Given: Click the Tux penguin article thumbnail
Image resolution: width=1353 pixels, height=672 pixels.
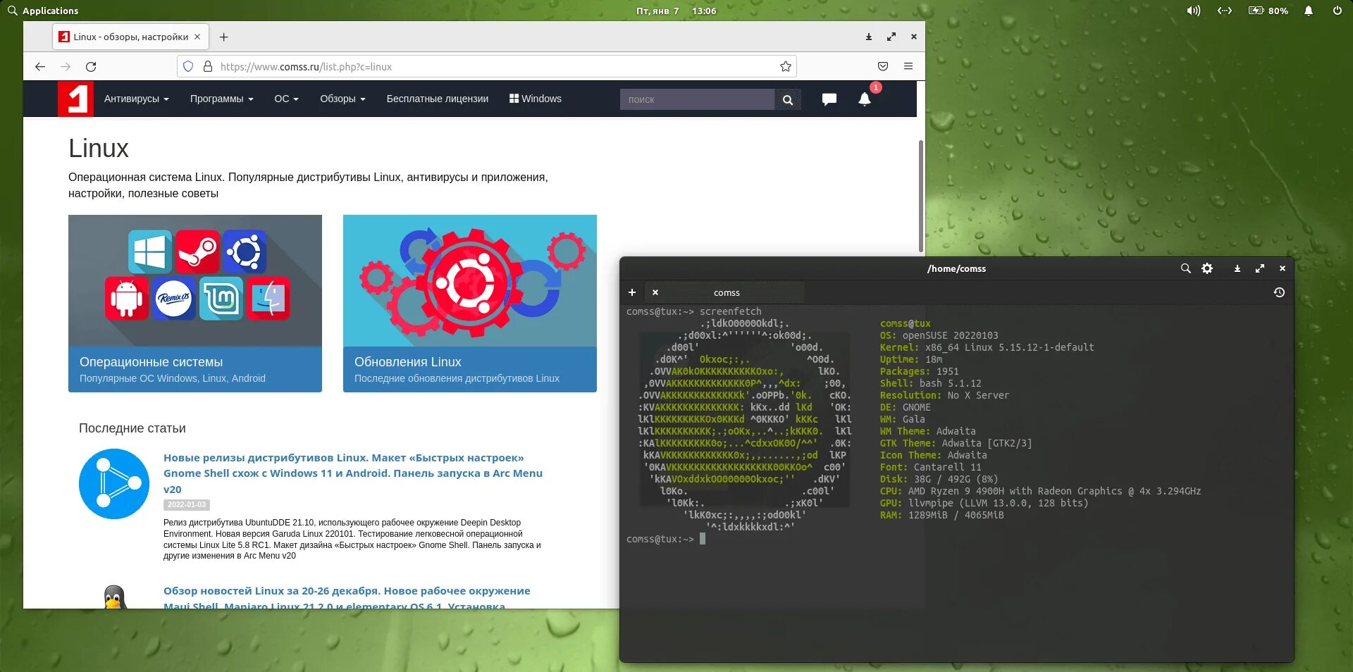Looking at the screenshot, I should pos(114,597).
